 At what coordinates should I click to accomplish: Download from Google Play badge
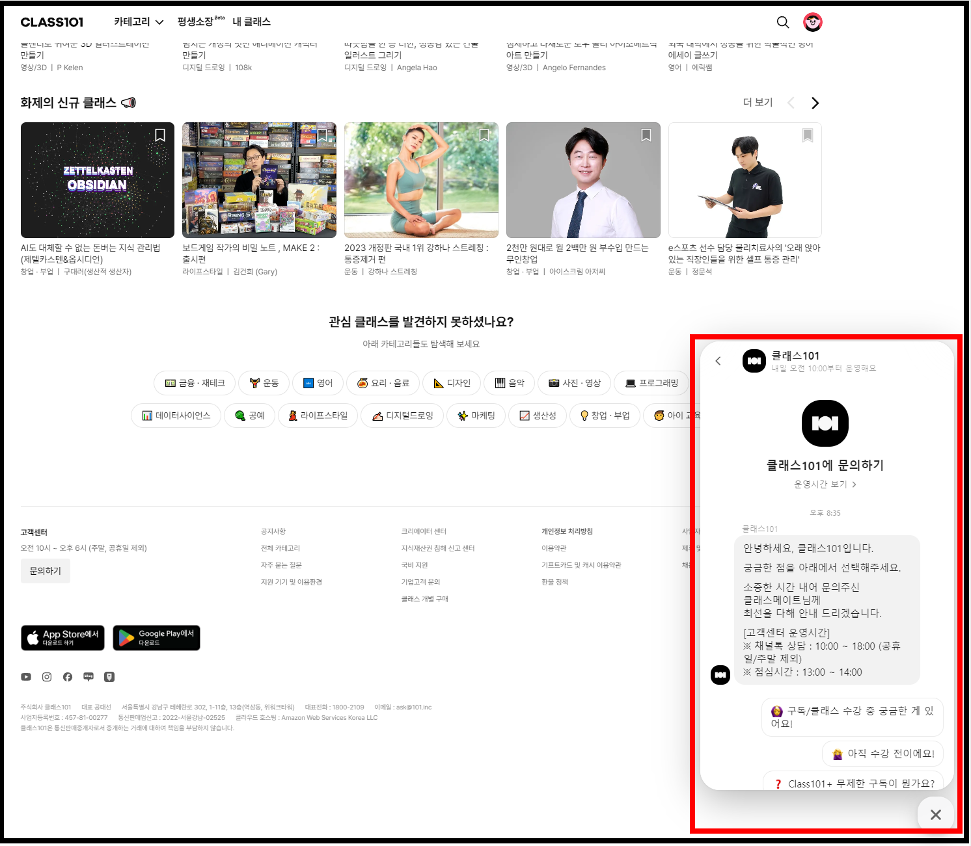(x=156, y=638)
